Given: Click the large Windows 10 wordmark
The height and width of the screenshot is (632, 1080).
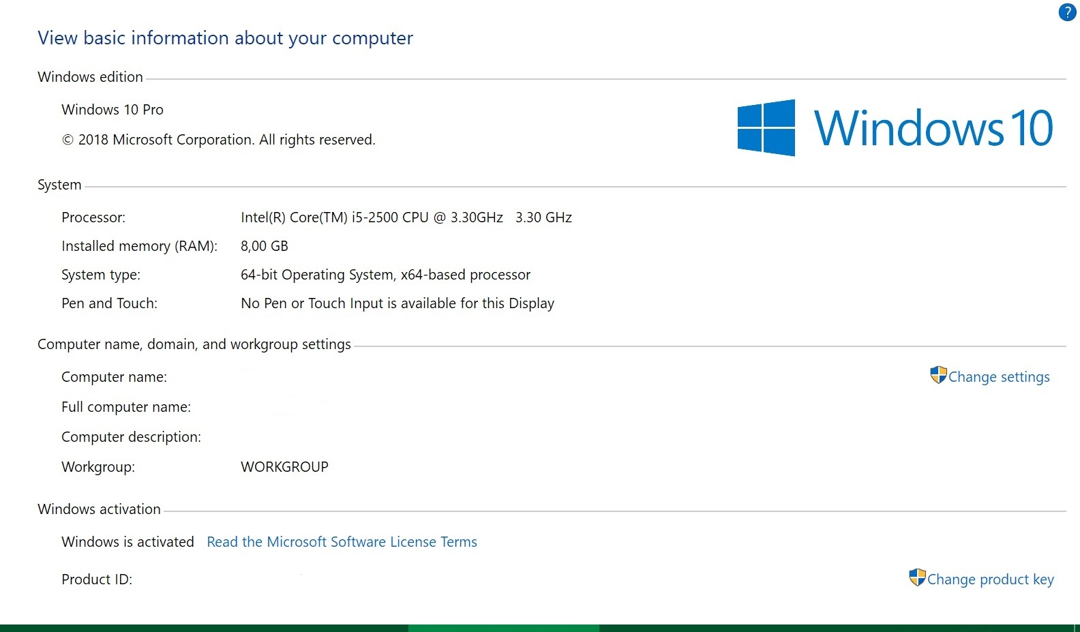Looking at the screenshot, I should pos(933,128).
